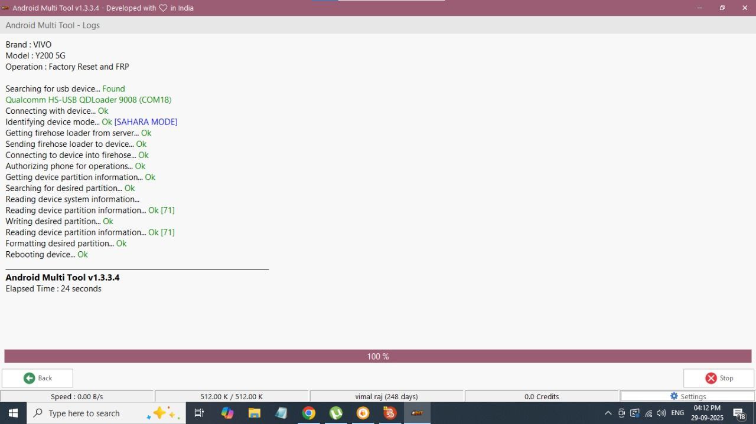Launch Google Chrome from the taskbar

pos(309,413)
